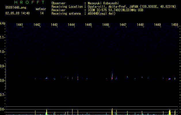
Task: Click the meteor count label
Action: 41,9
